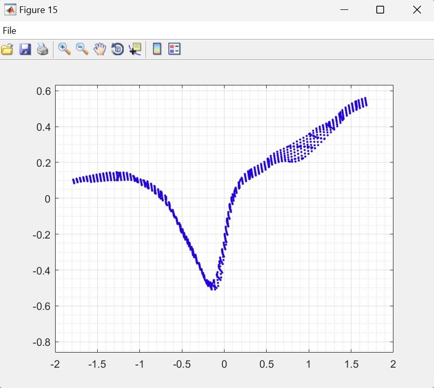The height and width of the screenshot is (388, 434).
Task: Click the x-axis tick label 0.5
Action: [266, 364]
